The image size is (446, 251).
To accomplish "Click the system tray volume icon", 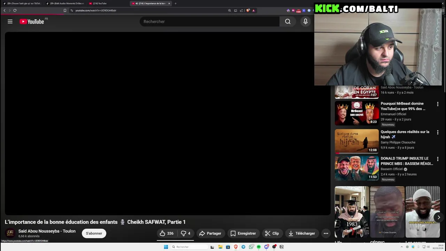I will (x=429, y=247).
